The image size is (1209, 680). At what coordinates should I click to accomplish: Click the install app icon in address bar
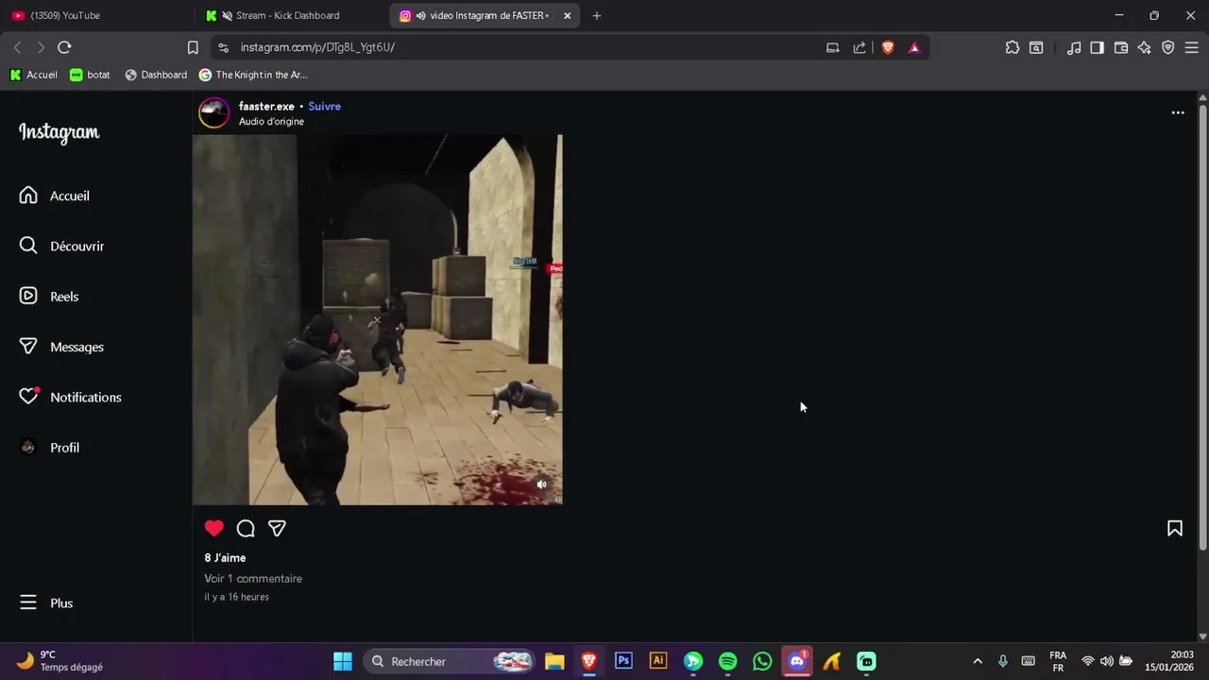click(x=833, y=47)
